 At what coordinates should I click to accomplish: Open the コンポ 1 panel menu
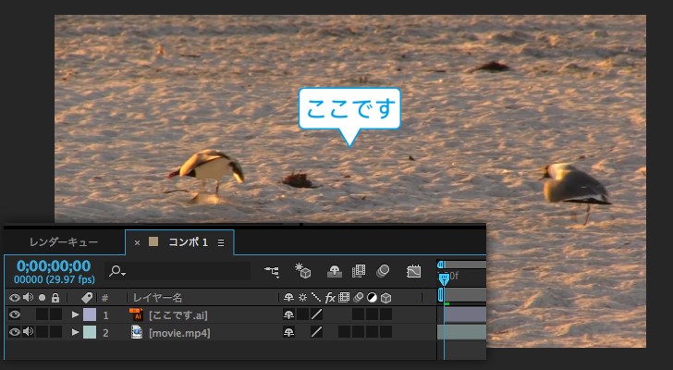[x=221, y=242]
